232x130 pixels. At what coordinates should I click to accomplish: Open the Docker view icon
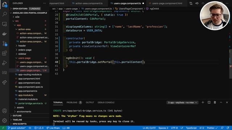(x=4, y=34)
